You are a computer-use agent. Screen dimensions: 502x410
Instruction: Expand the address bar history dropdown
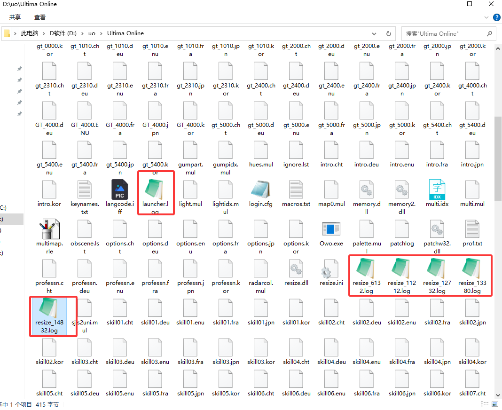coord(374,34)
